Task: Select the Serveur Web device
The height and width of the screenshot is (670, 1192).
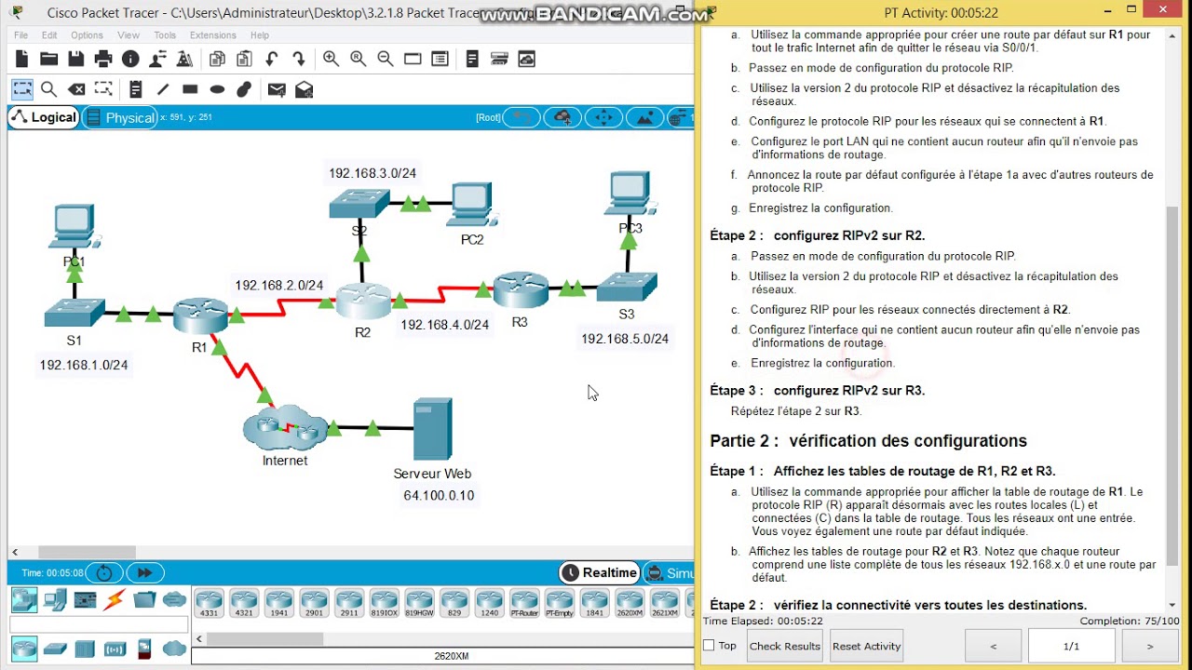Action: pos(432,429)
